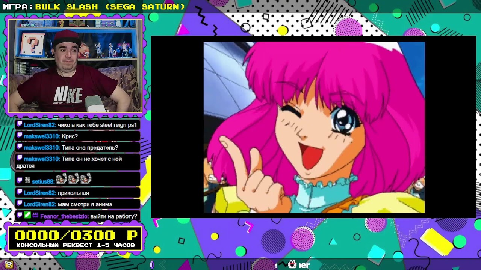Click the rightmost emote in setius88's message

point(86,179)
